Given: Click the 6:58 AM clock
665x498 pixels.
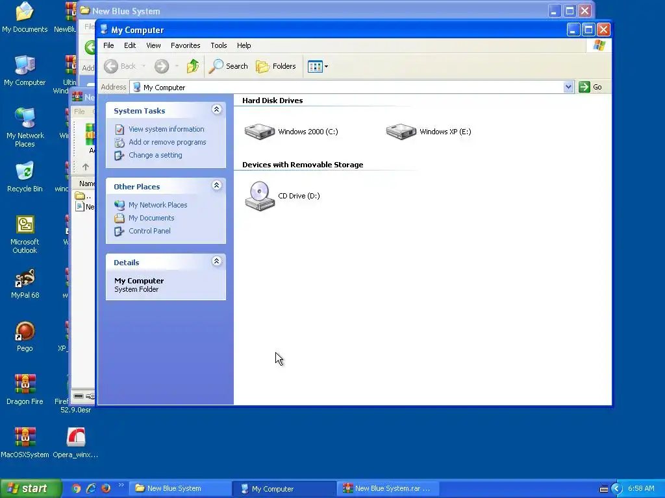Looking at the screenshot, I should coord(641,489).
